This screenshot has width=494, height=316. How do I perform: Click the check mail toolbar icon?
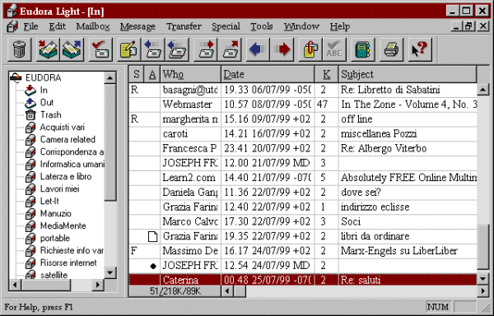click(x=100, y=49)
